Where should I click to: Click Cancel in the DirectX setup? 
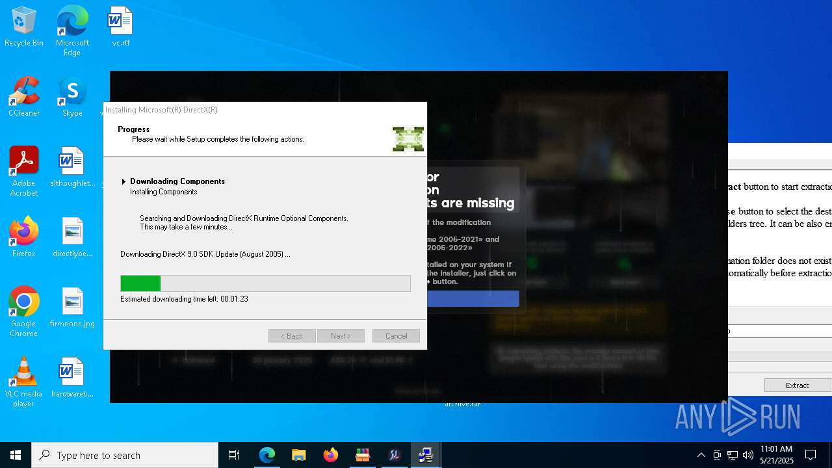pos(396,336)
